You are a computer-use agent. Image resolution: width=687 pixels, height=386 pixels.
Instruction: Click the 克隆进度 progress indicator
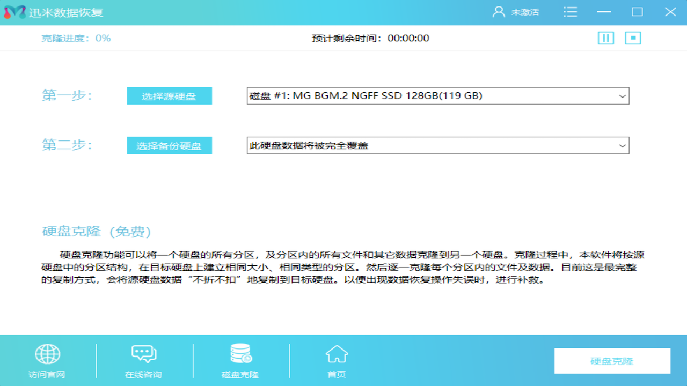pos(76,38)
